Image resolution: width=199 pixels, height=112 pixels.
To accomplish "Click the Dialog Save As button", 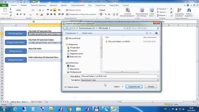I will tap(16, 51).
